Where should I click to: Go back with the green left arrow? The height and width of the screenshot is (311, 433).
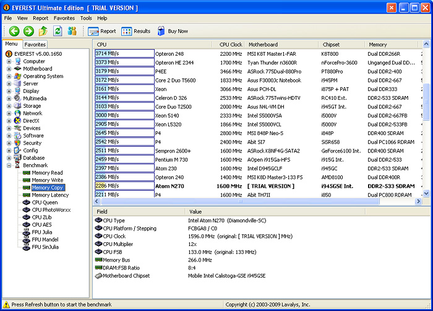14,31
